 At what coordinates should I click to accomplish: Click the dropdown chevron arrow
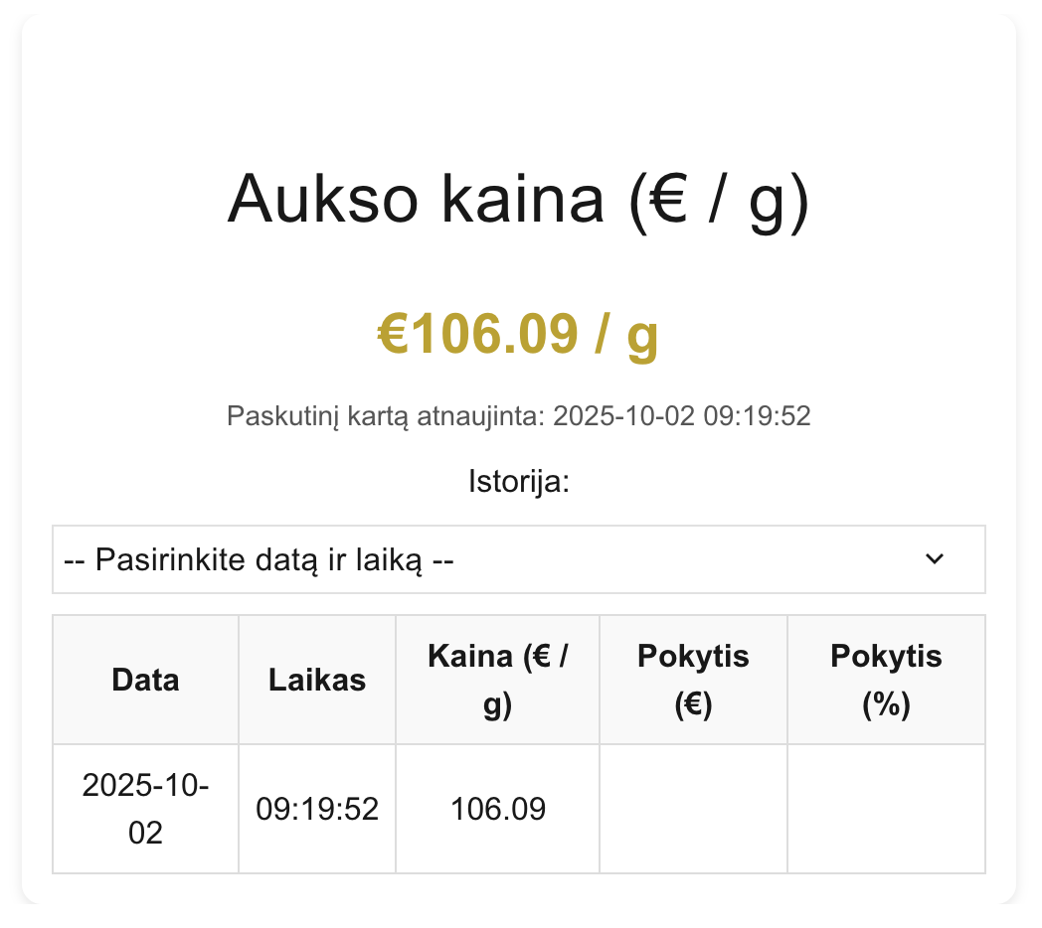coord(935,559)
